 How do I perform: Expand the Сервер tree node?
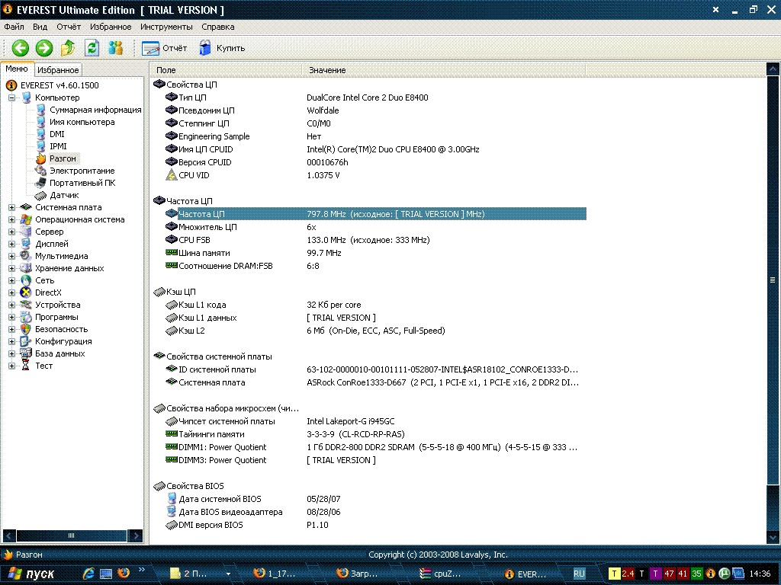pyautogui.click(x=11, y=232)
